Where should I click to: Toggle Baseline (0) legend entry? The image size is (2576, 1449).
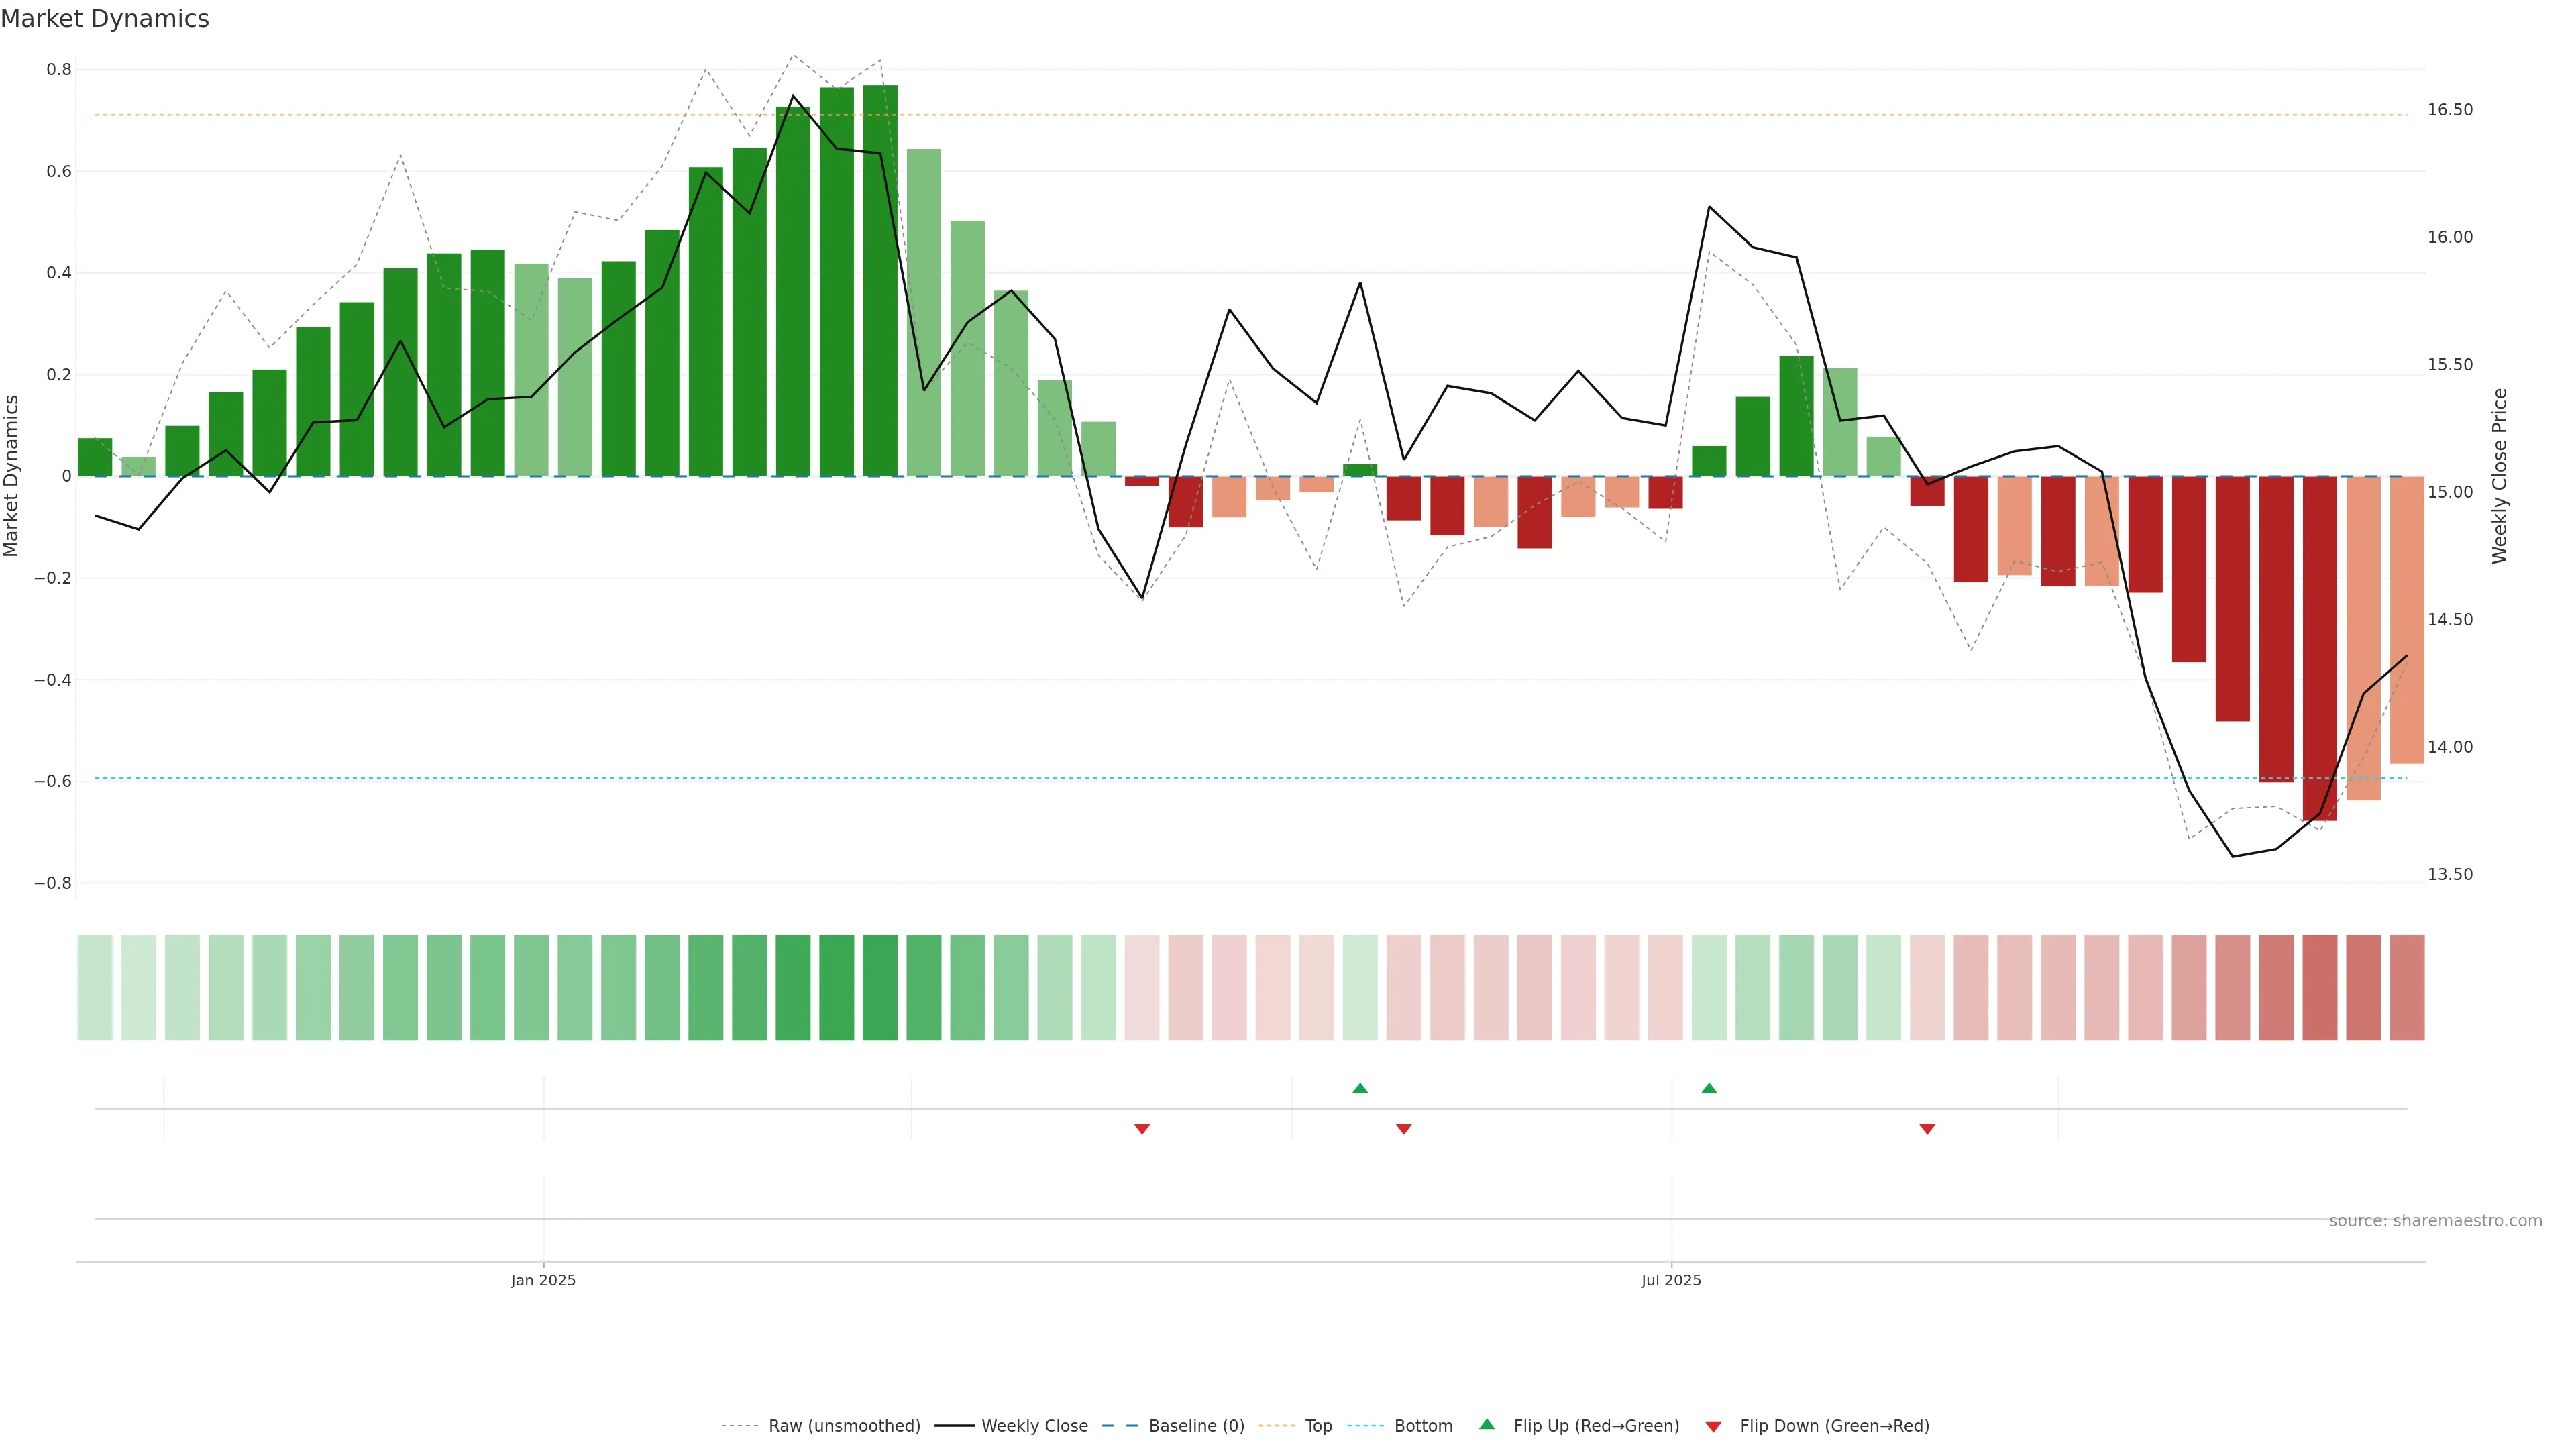tap(1195, 1426)
